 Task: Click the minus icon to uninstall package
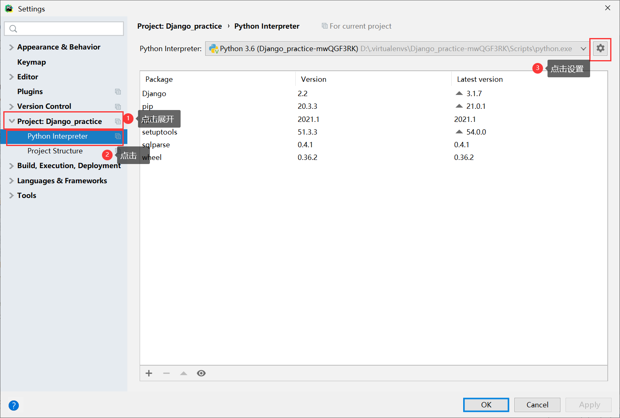tap(166, 373)
